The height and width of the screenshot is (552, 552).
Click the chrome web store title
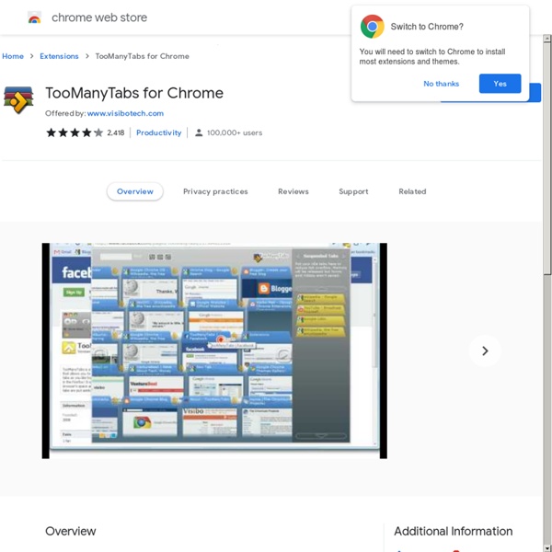99,17
